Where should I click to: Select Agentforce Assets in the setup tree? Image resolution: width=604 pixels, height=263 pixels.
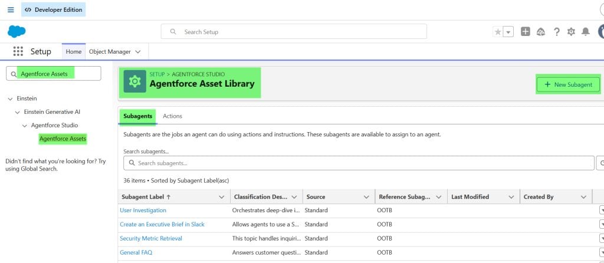(x=63, y=139)
